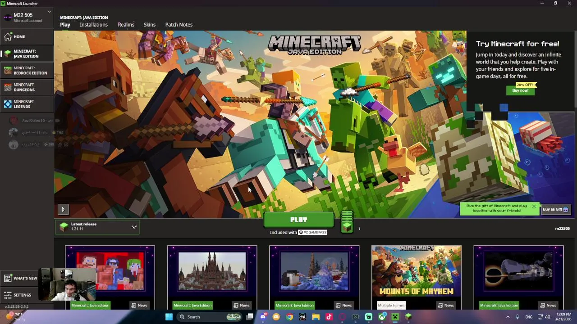Open the clock showing 12:09 PM
Screen dimensions: 577x324
[563, 317]
